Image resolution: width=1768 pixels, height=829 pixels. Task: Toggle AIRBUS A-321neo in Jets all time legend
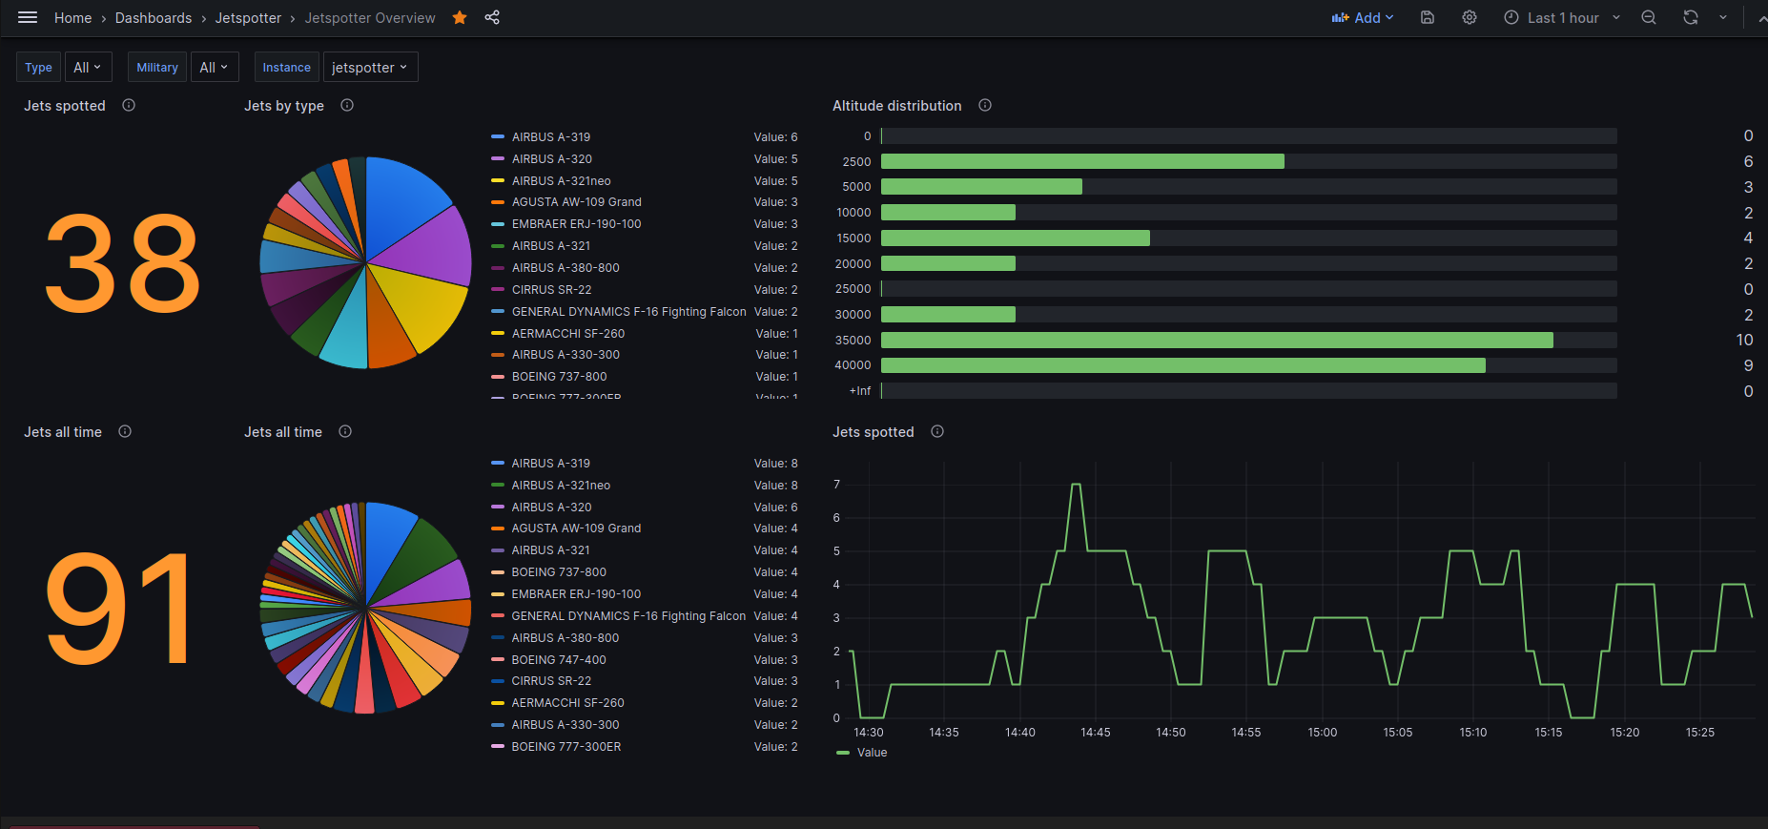coord(561,486)
